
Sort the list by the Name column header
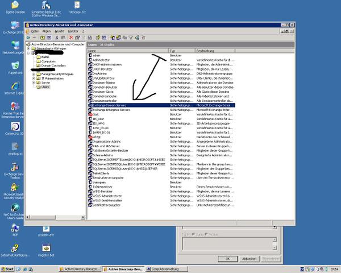(128, 51)
